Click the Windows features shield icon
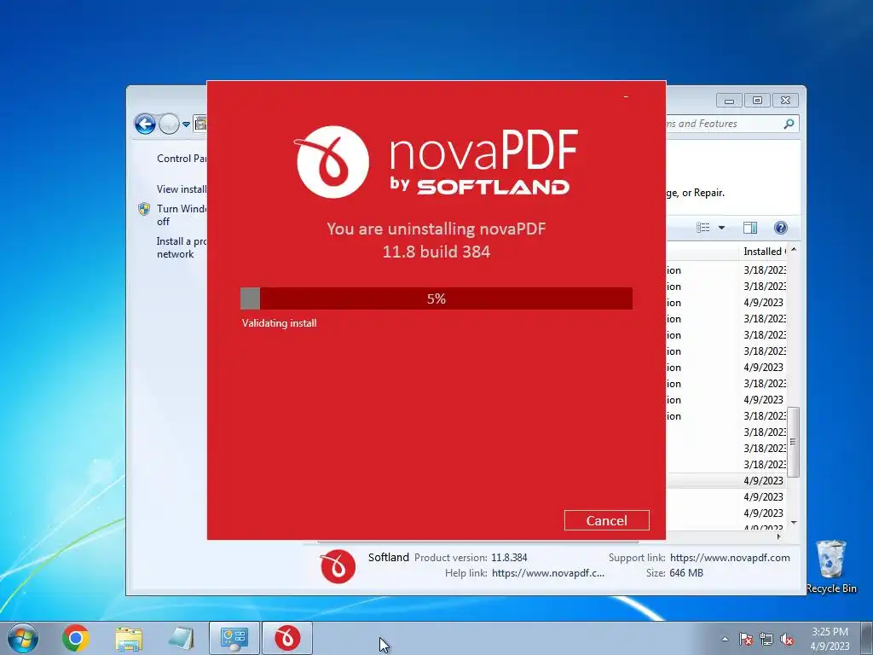 [144, 210]
